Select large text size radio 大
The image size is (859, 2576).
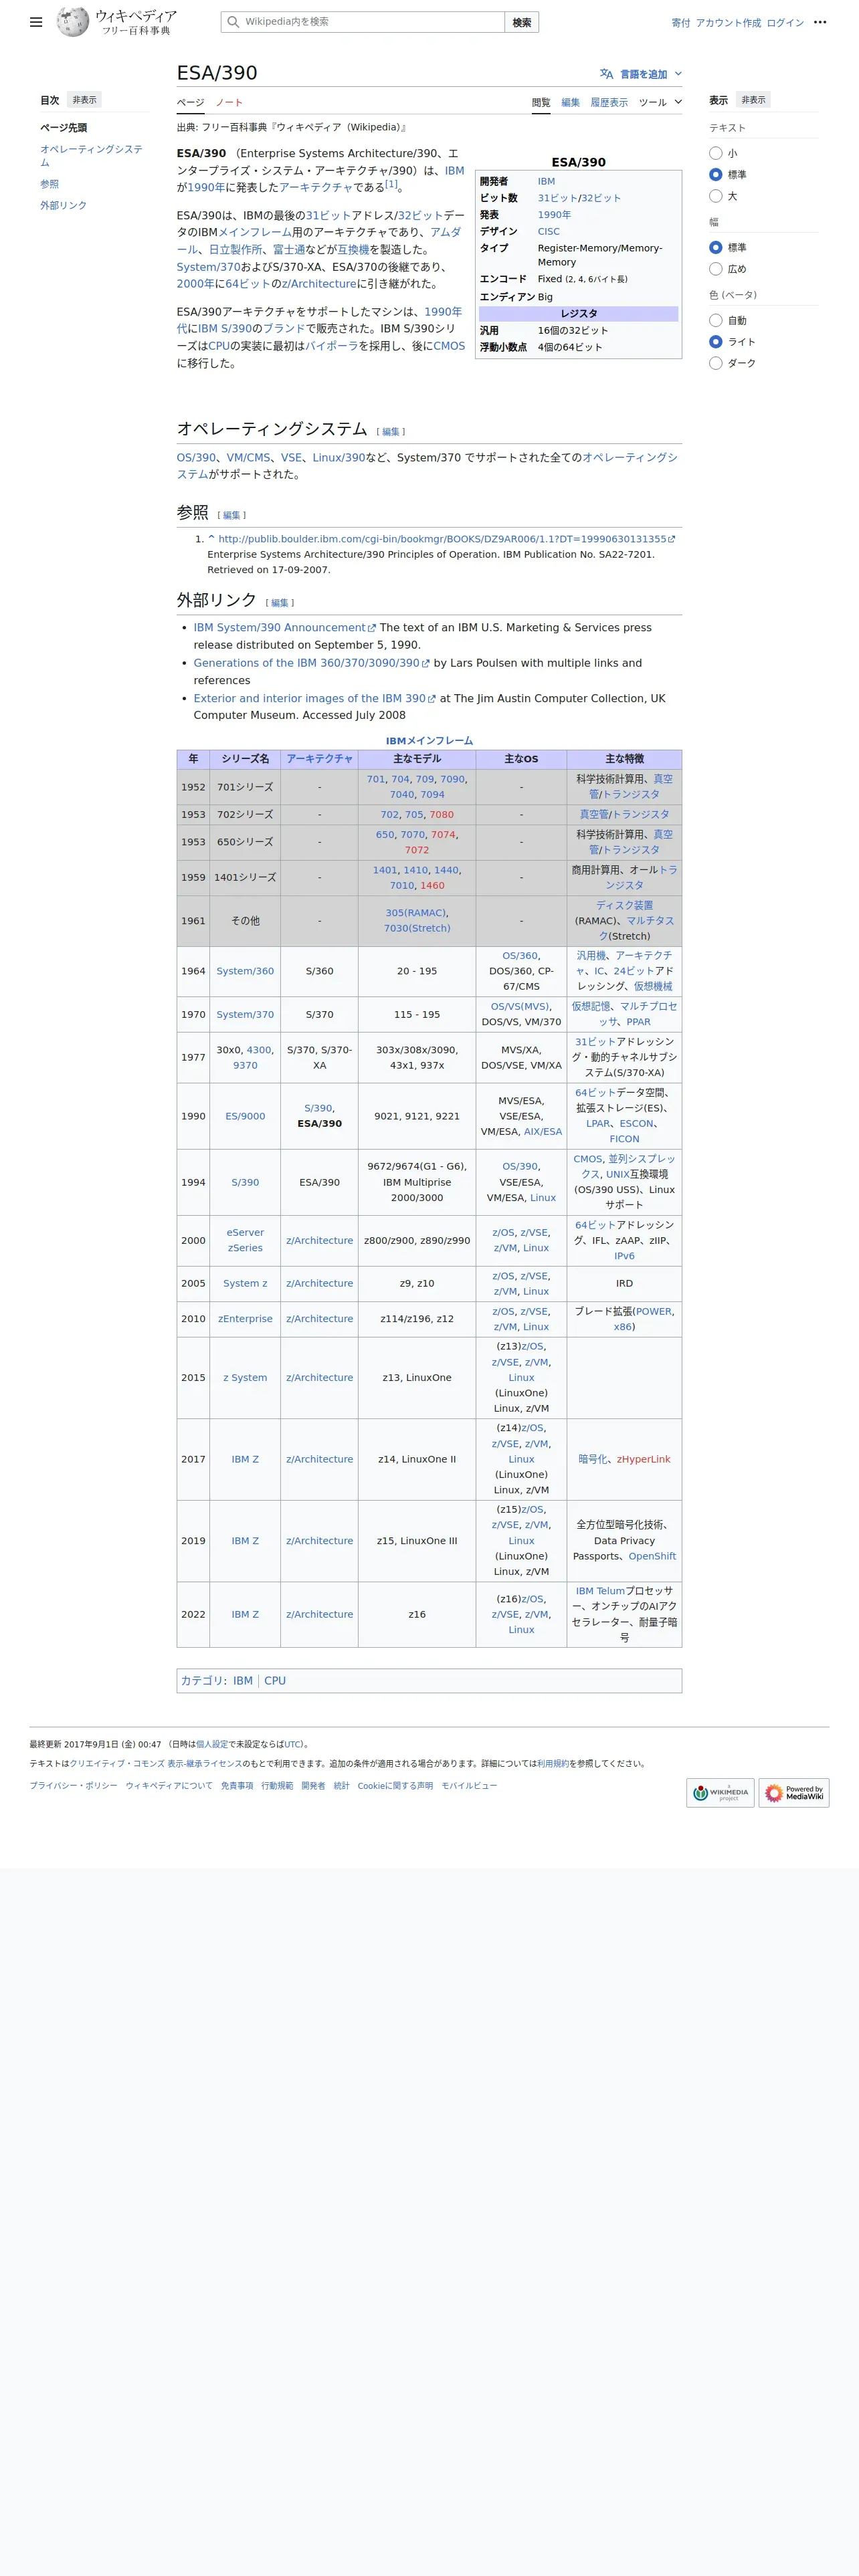(x=715, y=196)
